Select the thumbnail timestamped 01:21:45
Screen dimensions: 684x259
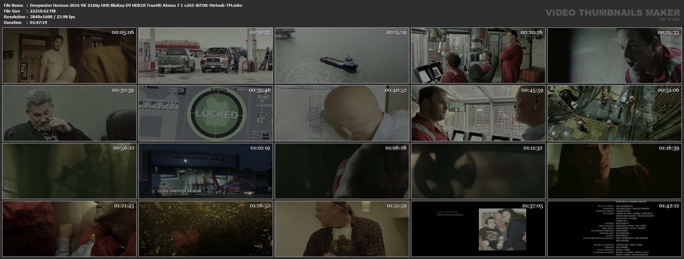(x=69, y=229)
